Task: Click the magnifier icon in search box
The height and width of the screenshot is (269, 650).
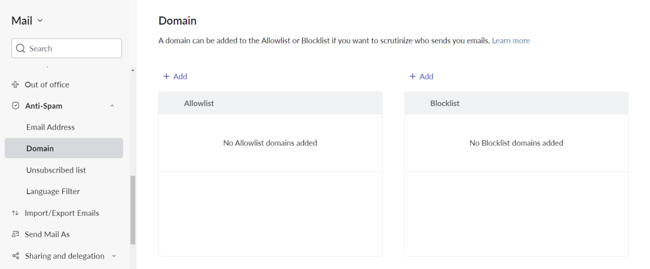Action: click(20, 48)
